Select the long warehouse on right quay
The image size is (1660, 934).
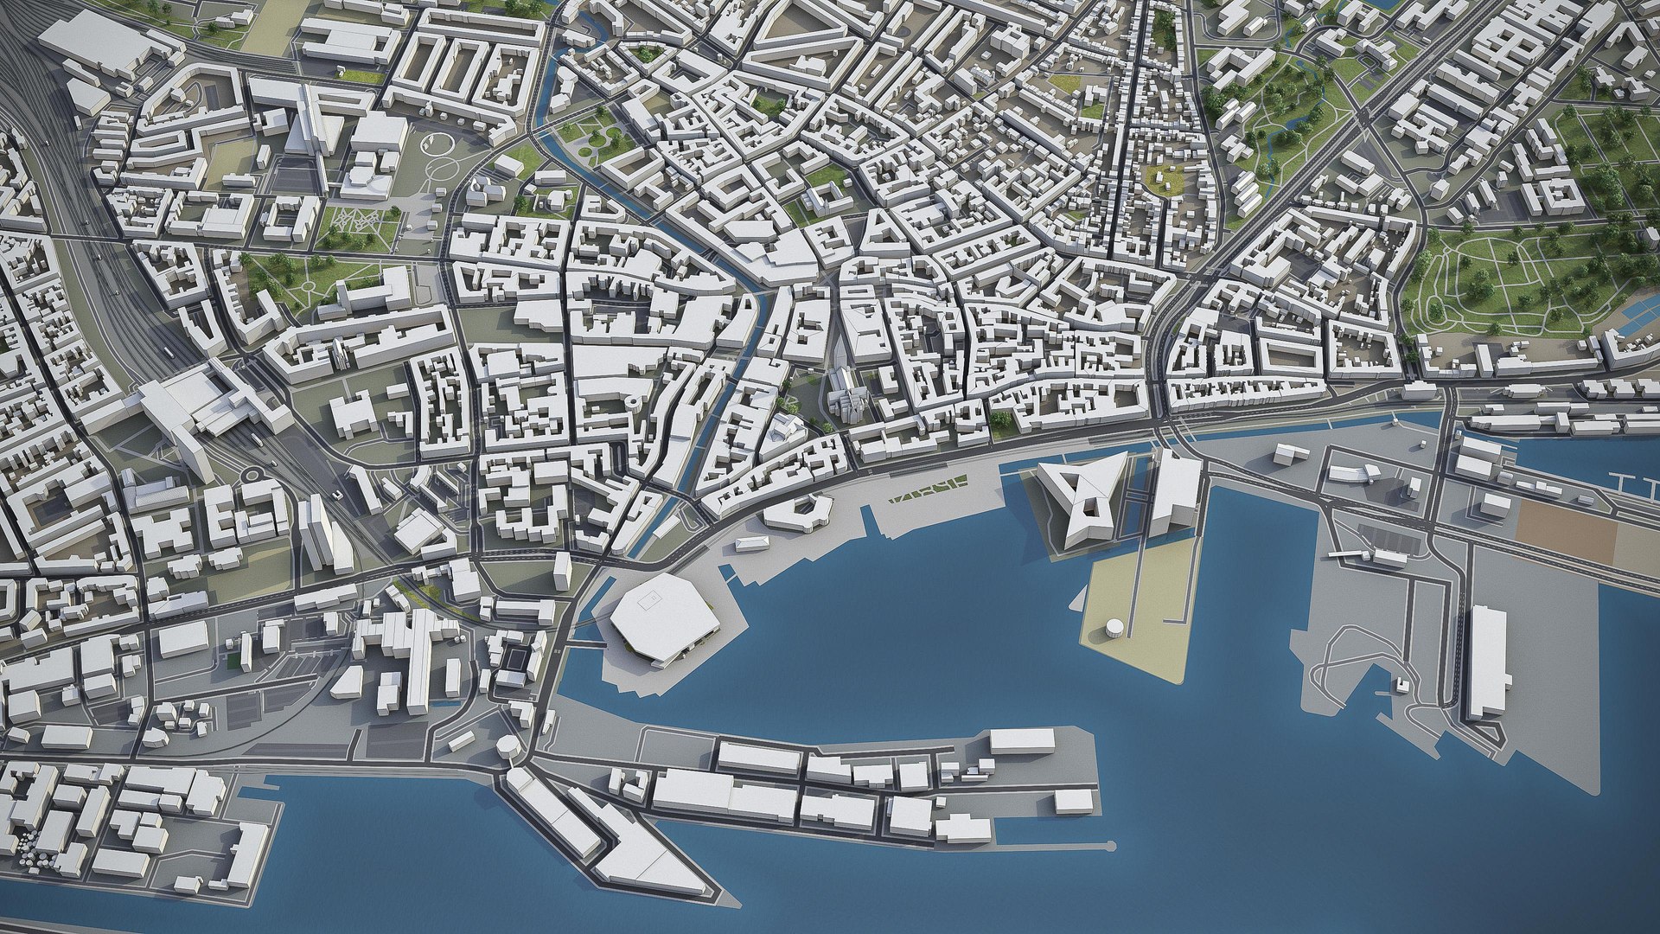1488,663
